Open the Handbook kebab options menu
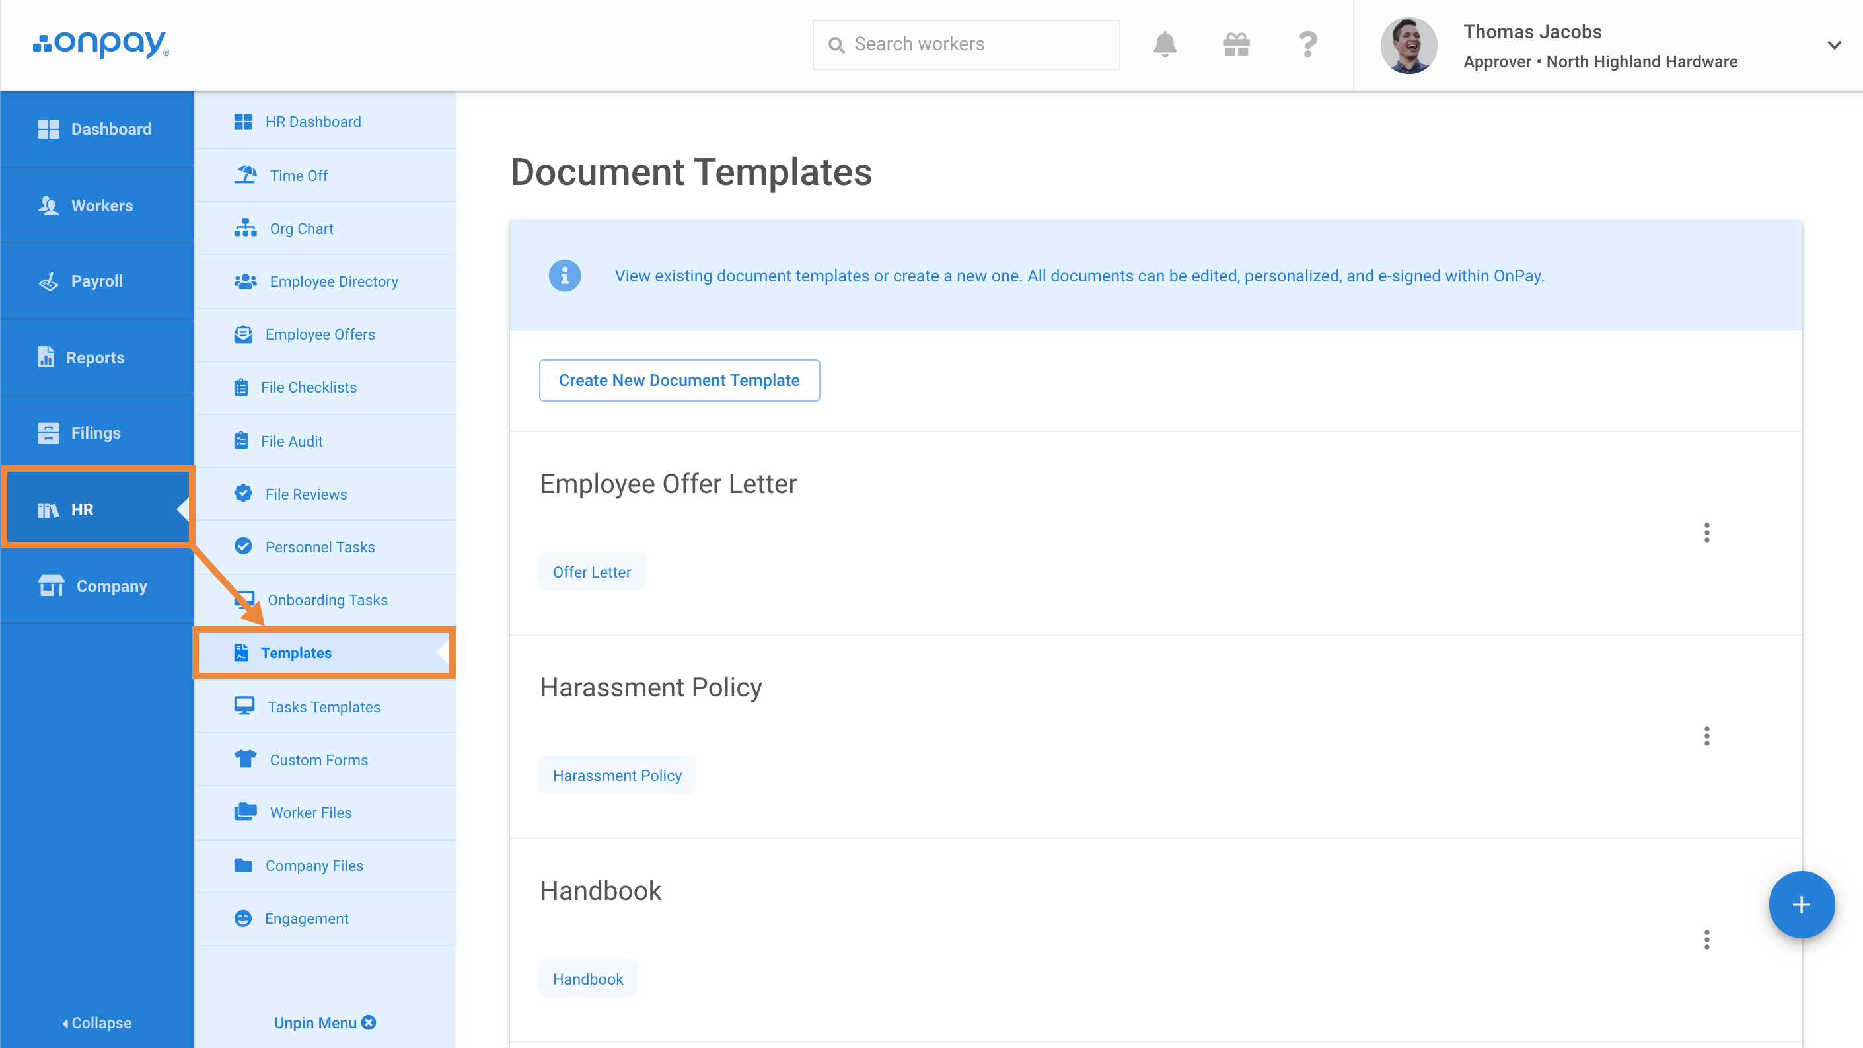Viewport: 1863px width, 1048px height. point(1707,940)
